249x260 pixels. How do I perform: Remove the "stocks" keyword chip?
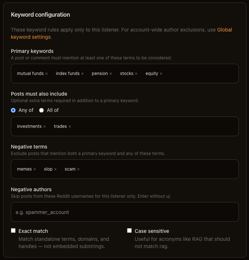[x=136, y=74]
